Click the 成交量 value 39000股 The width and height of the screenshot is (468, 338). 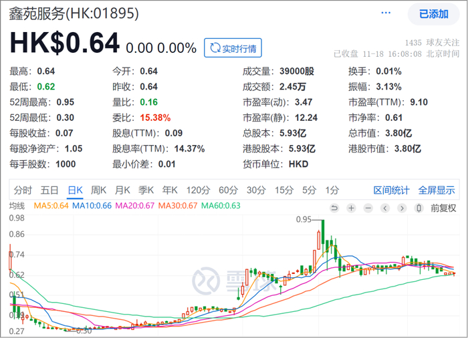tap(297, 71)
